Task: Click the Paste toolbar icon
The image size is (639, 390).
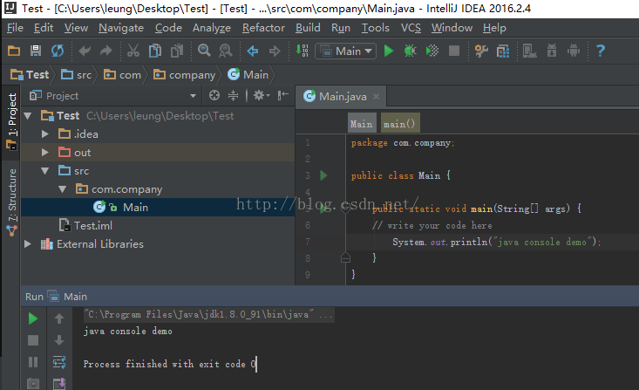Action: click(x=177, y=51)
